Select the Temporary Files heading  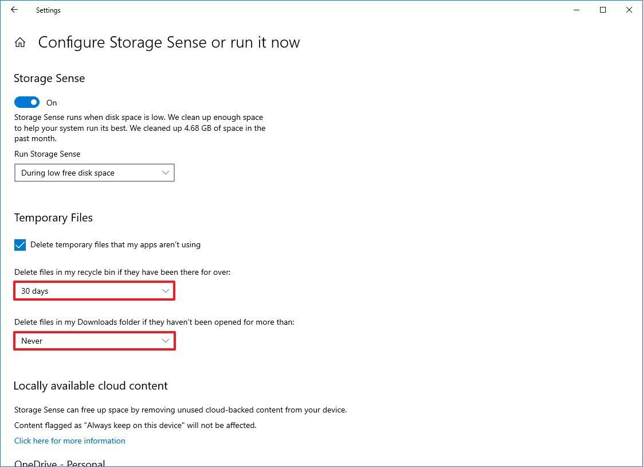click(53, 217)
